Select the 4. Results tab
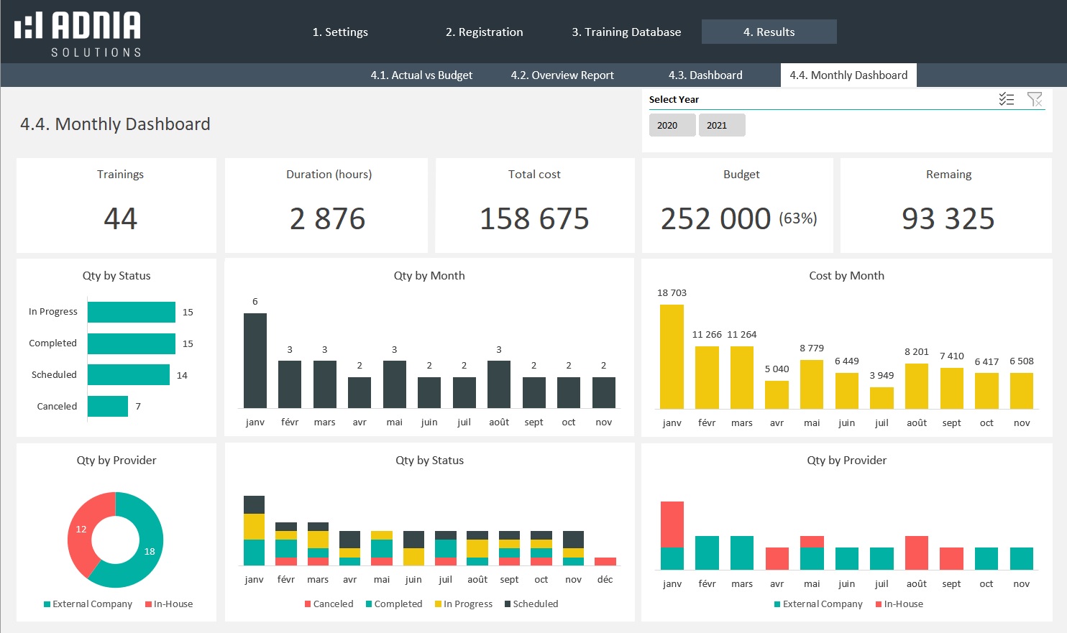 pos(769,32)
